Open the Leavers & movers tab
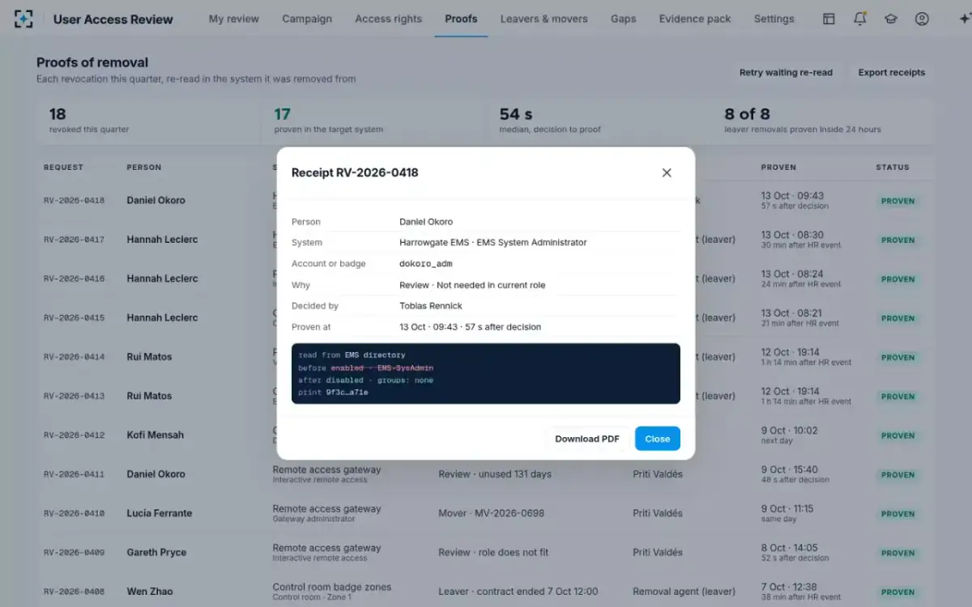 coord(544,19)
